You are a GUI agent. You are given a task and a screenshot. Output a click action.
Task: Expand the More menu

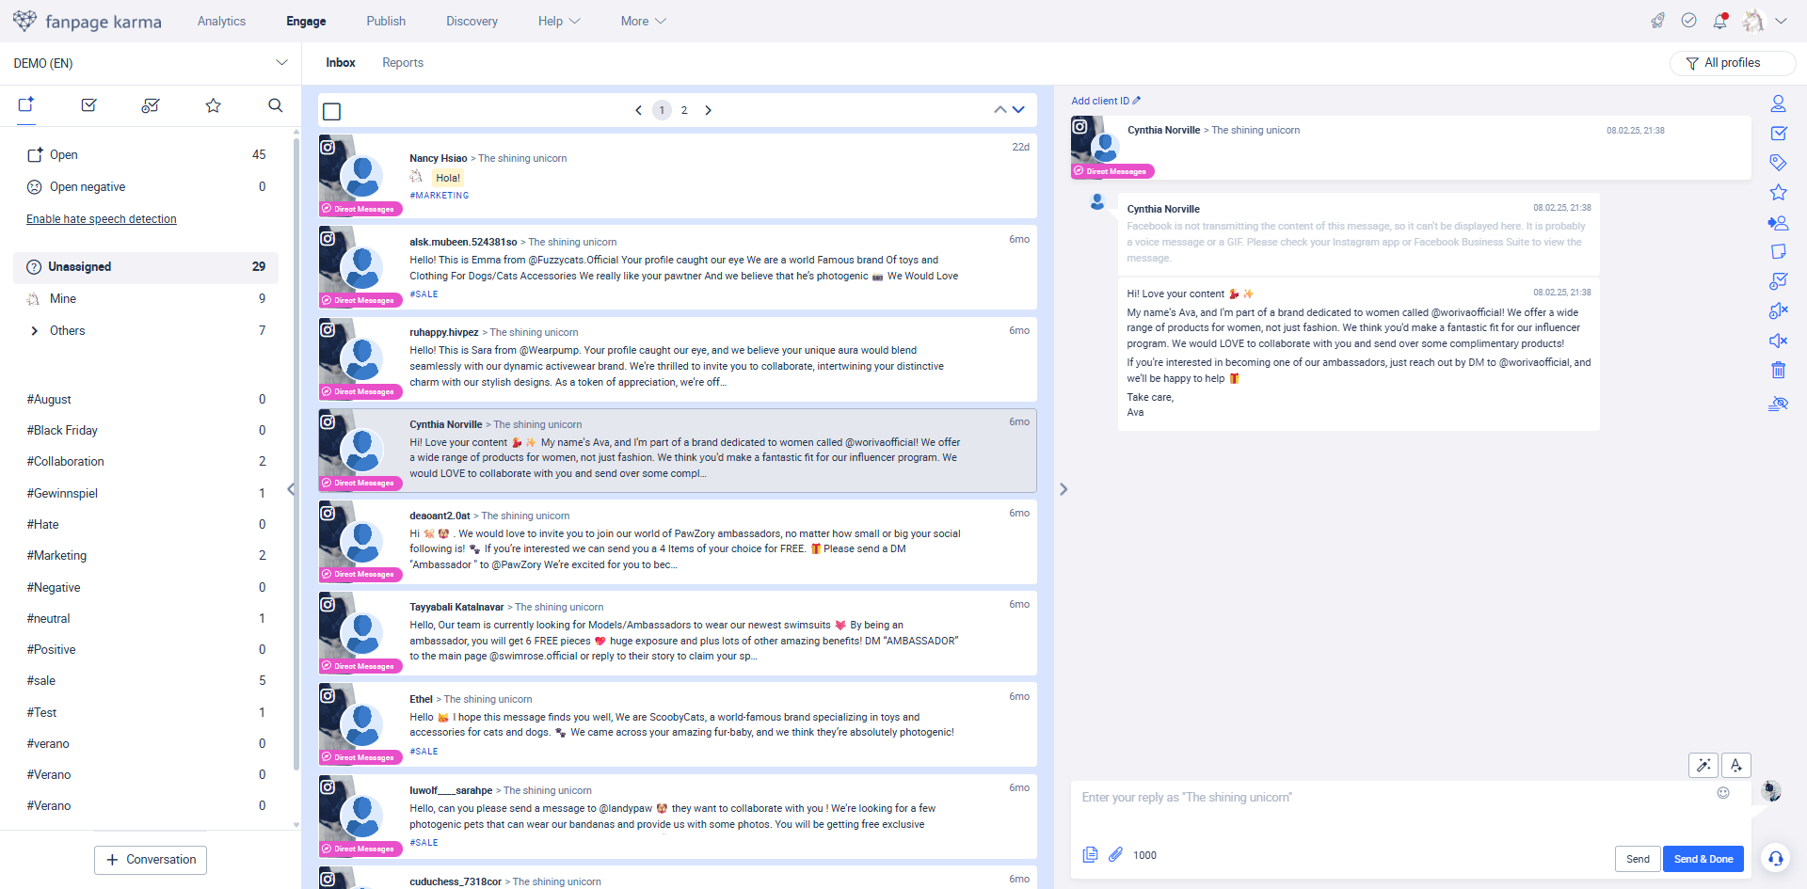click(x=644, y=21)
